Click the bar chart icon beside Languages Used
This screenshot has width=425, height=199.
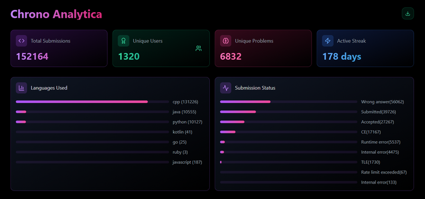coord(22,88)
